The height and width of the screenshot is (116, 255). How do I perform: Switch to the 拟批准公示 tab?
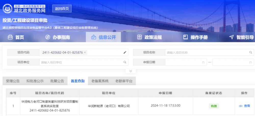tap(35, 81)
